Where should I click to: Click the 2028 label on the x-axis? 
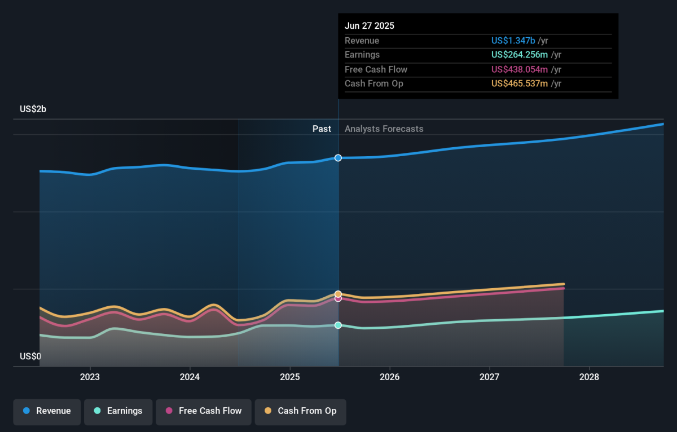(589, 377)
